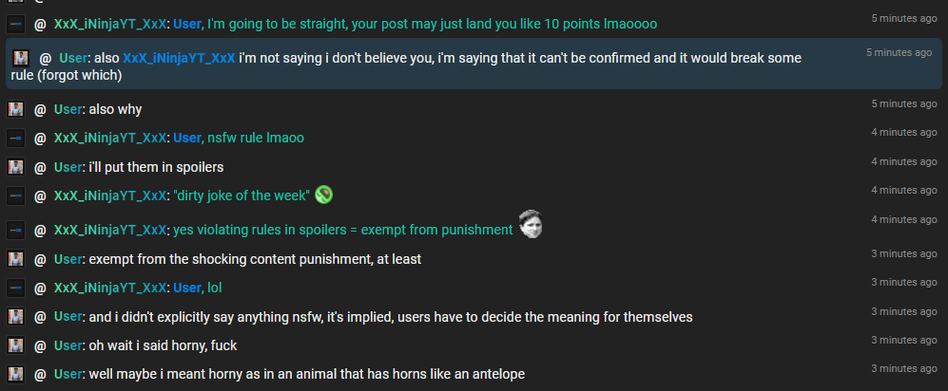This screenshot has height=391, width=948.
Task: Click the @ symbol beside "also why" message
Action: click(x=41, y=110)
